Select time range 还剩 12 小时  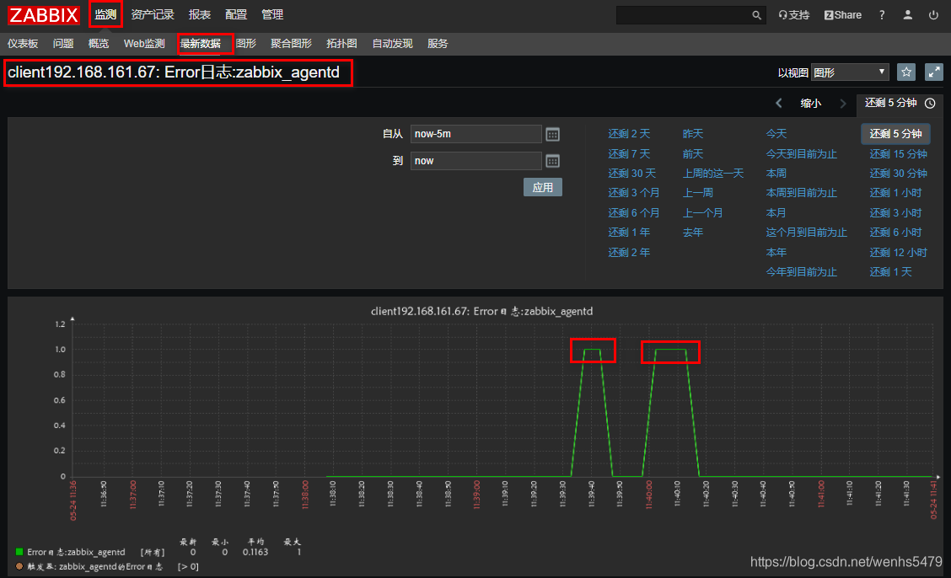[898, 252]
